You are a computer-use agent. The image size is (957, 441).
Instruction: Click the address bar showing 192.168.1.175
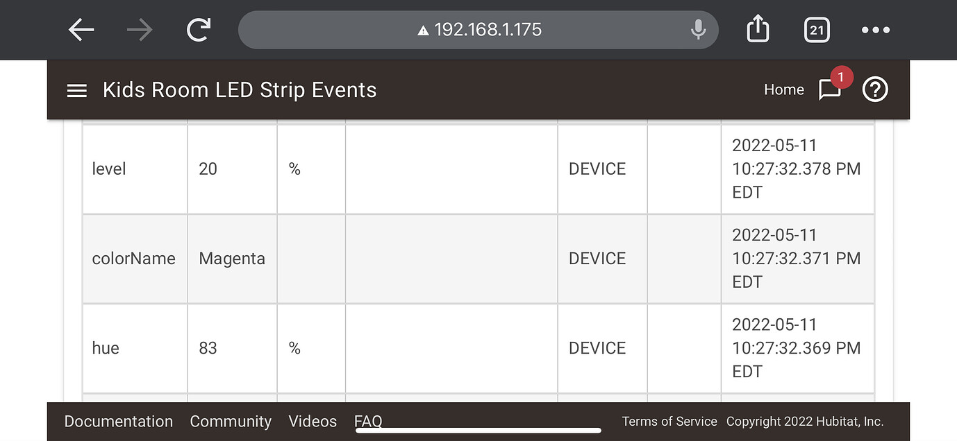coord(479,30)
